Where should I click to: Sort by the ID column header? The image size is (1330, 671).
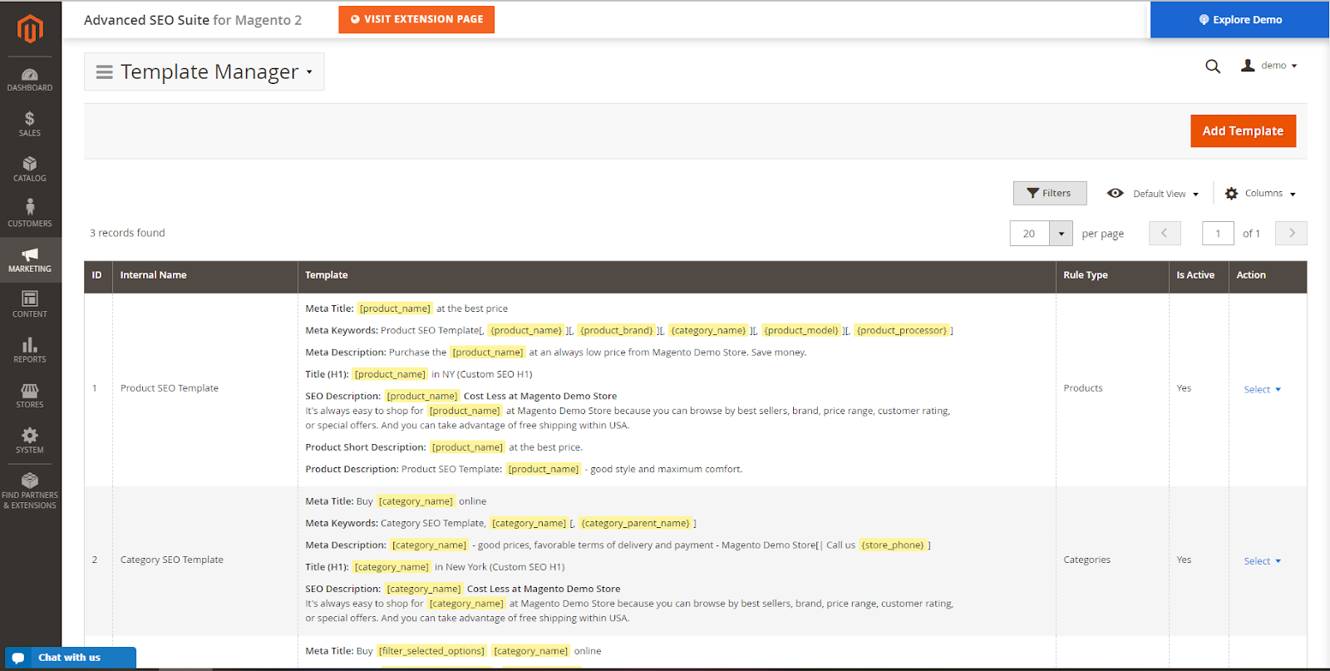click(x=97, y=275)
